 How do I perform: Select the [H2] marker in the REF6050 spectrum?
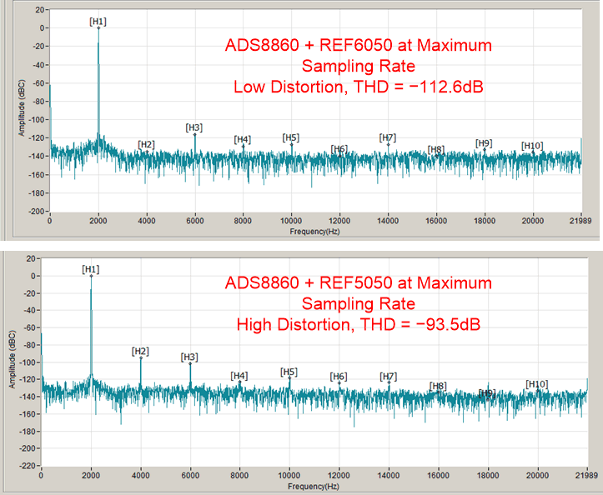point(146,144)
